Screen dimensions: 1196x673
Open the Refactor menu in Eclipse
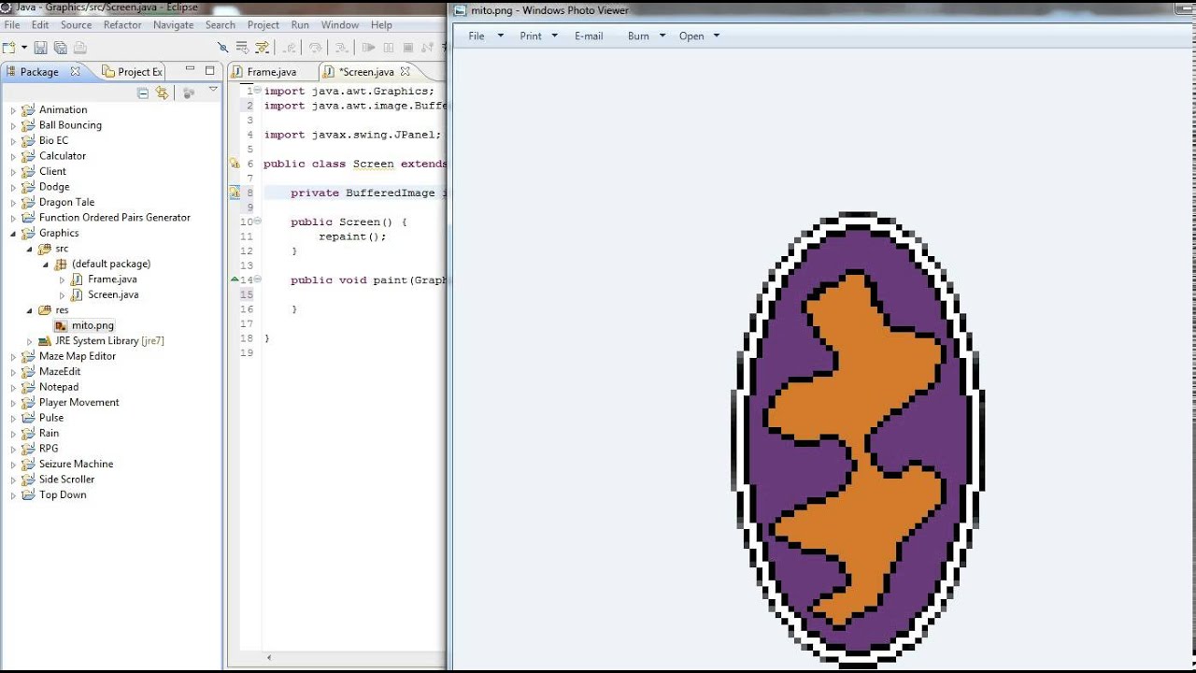[x=122, y=25]
